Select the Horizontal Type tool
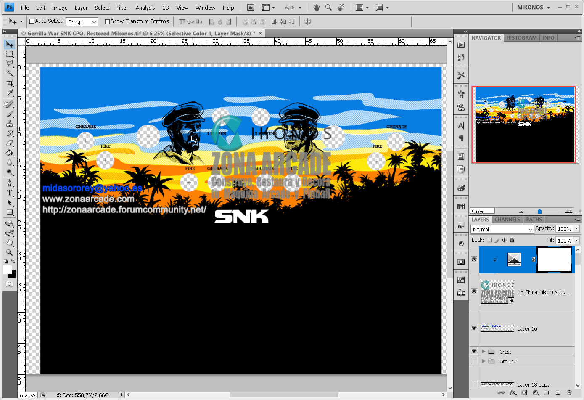Viewport: 584px width, 400px height. point(10,191)
